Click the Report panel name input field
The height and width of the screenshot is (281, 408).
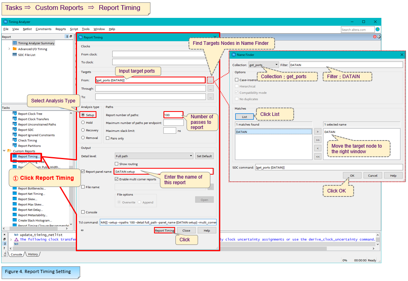coord(163,171)
